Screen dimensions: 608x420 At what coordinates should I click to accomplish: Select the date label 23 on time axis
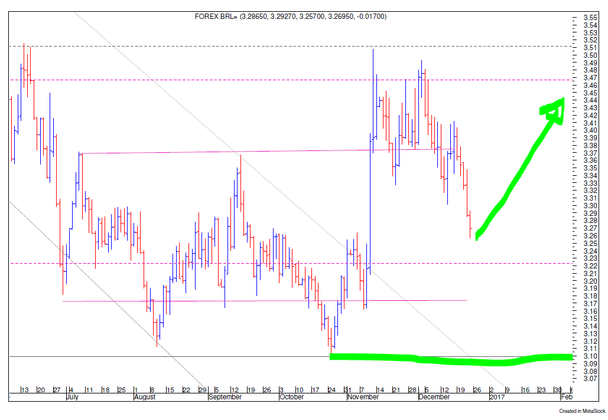point(542,390)
